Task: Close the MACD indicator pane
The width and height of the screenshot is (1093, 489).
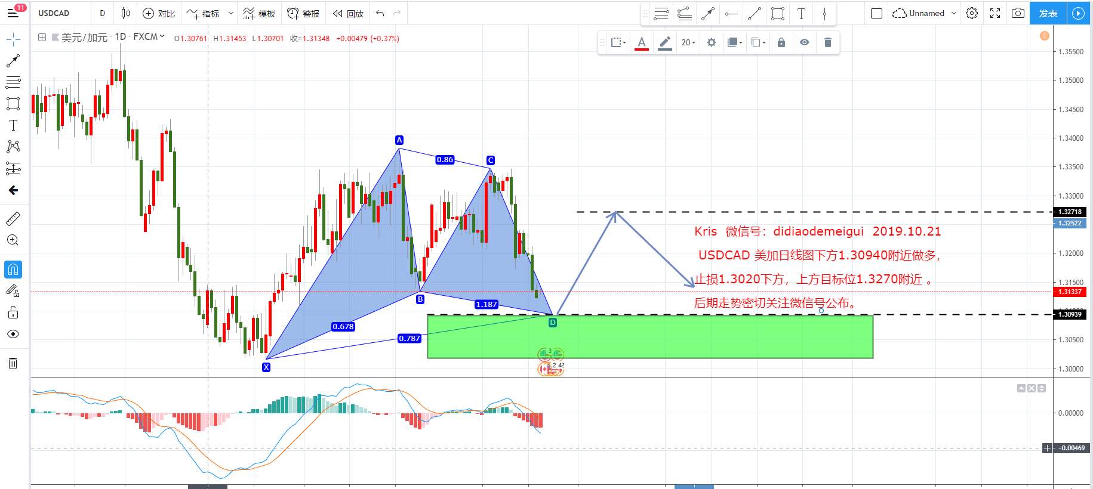Action: pyautogui.click(x=1032, y=388)
